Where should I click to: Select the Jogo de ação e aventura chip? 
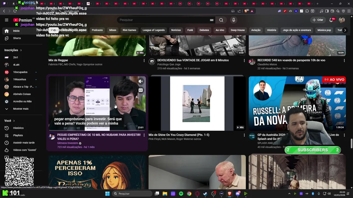[x=297, y=30]
